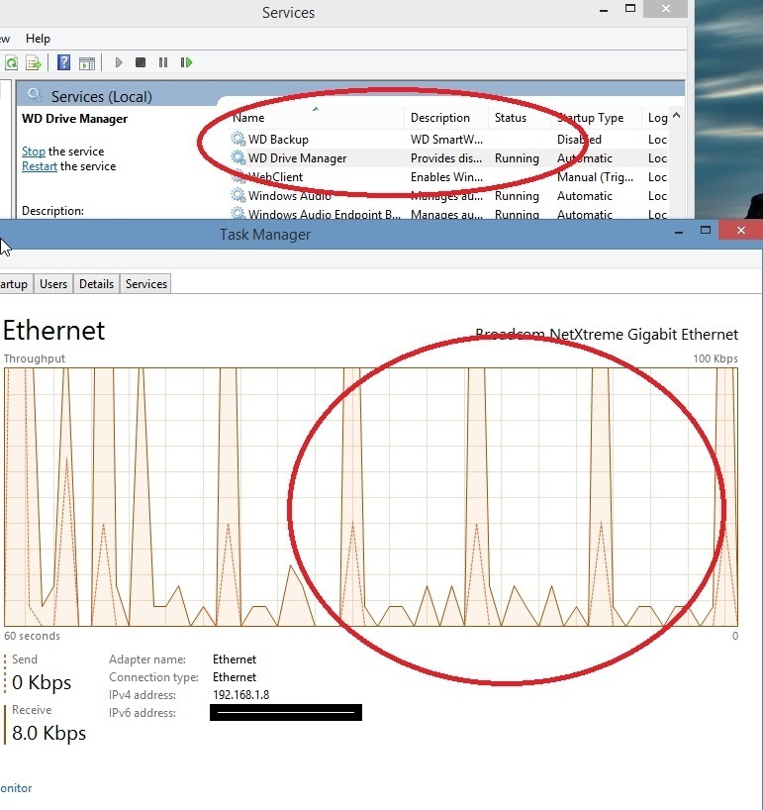Viewport: 763px width, 810px height.
Task: Click the Receive 8.0 Kbps value
Action: coord(49,733)
